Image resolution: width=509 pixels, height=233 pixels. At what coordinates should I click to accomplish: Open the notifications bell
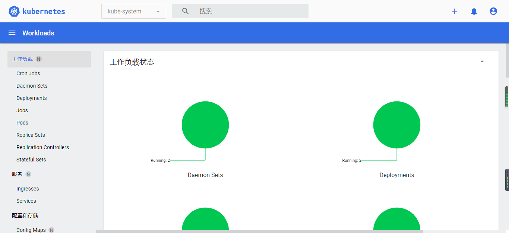474,11
